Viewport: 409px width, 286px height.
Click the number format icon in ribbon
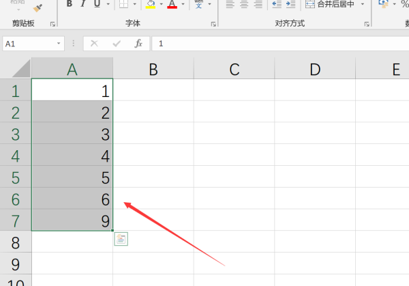click(x=383, y=3)
